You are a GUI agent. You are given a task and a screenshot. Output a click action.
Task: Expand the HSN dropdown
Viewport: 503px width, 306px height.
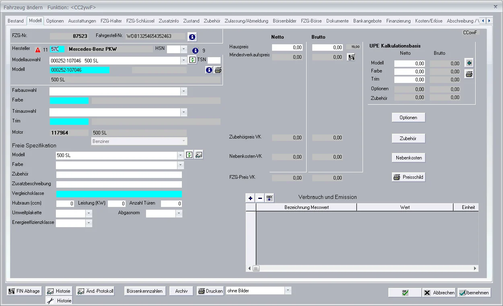(x=184, y=49)
